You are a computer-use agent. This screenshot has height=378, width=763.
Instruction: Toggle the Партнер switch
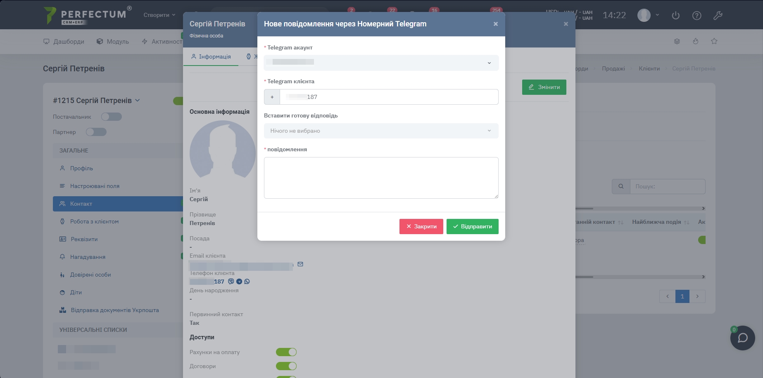pos(96,132)
